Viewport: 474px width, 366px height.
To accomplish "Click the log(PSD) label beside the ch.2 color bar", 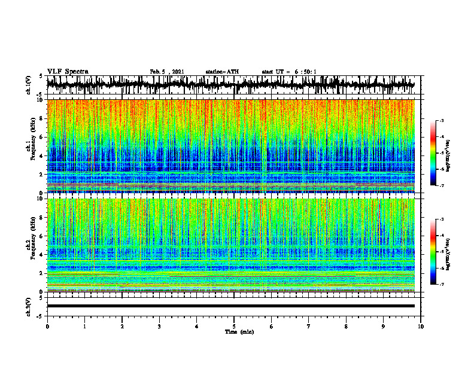I will point(448,255).
